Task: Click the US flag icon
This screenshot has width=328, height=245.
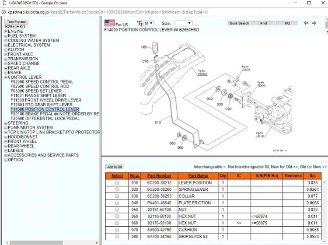Action: coord(109,23)
